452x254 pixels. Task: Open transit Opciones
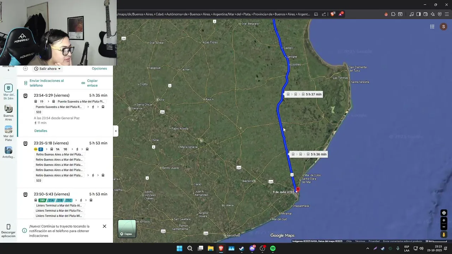99,68
